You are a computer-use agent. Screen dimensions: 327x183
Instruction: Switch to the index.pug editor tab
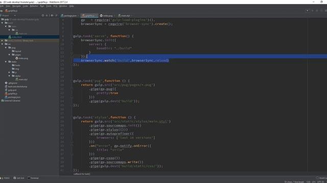click(106, 16)
